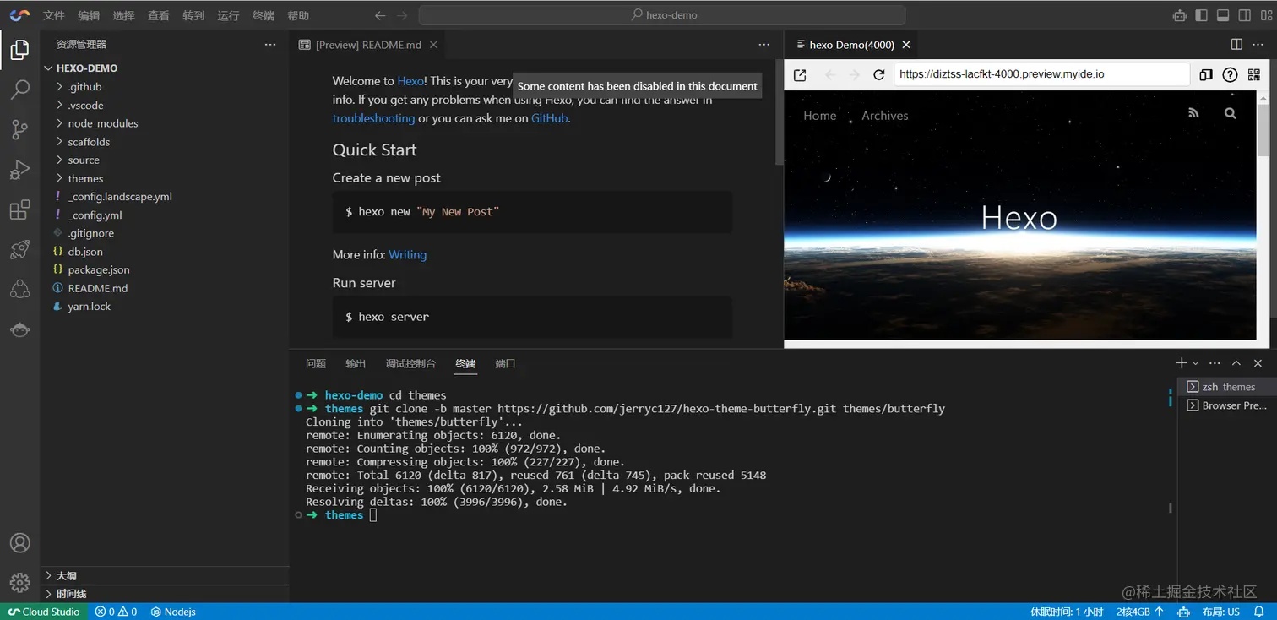Follow the Writing link in README
Screen dimensions: 1277x620
[x=407, y=254]
